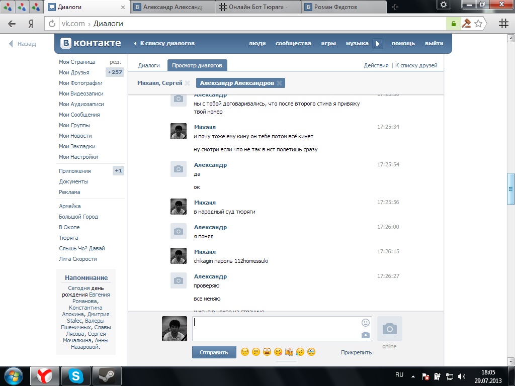Close the Михаил, Сергей dialog tab

[x=187, y=83]
